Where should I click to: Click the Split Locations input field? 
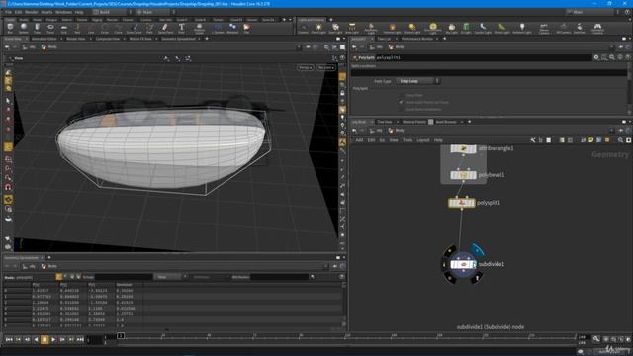pos(489,73)
